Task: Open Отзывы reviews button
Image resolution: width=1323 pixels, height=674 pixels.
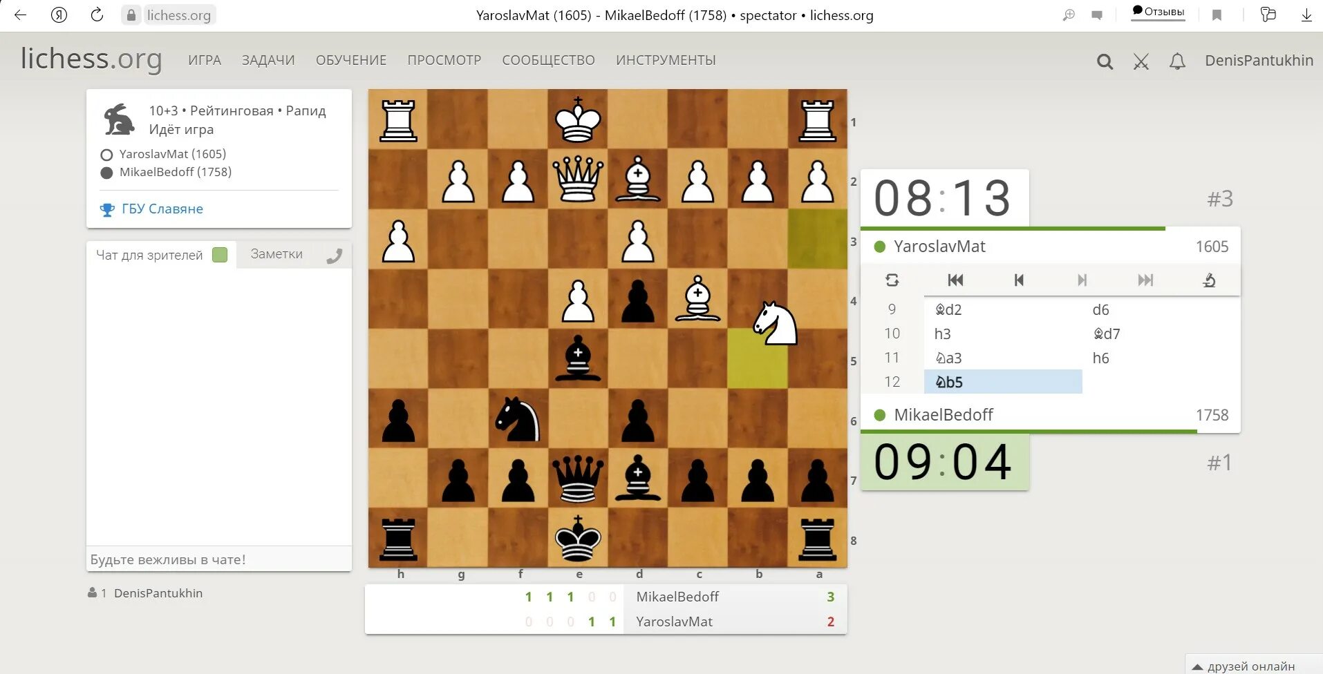Action: [x=1158, y=12]
